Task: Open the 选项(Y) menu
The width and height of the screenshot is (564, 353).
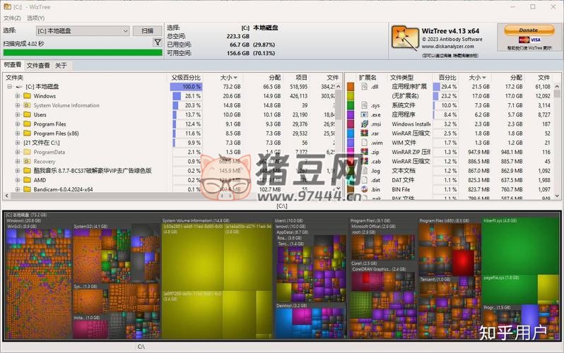Action: tap(35, 18)
